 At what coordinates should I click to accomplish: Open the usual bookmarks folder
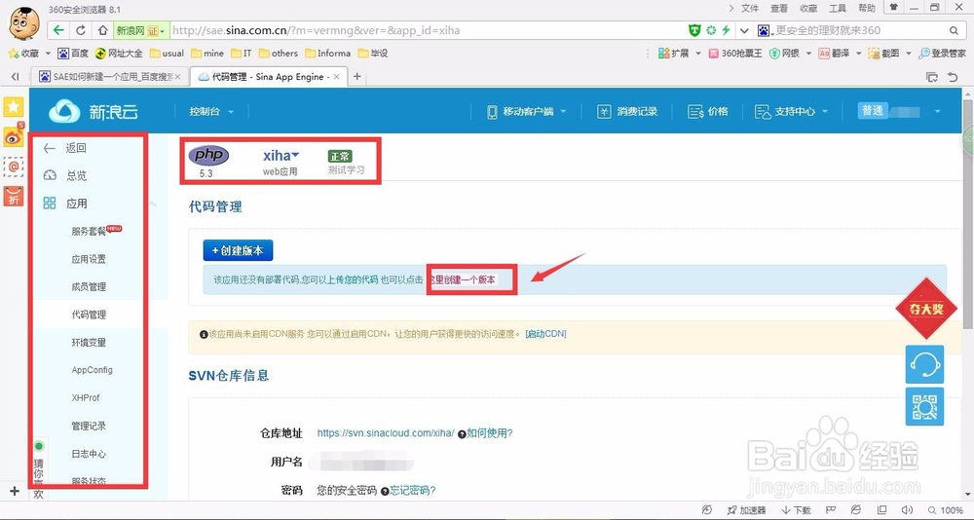167,54
